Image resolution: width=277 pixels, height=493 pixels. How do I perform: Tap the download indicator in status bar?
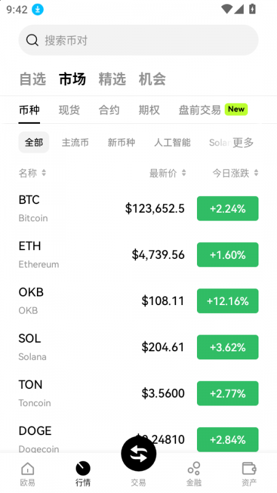pyautogui.click(x=38, y=9)
